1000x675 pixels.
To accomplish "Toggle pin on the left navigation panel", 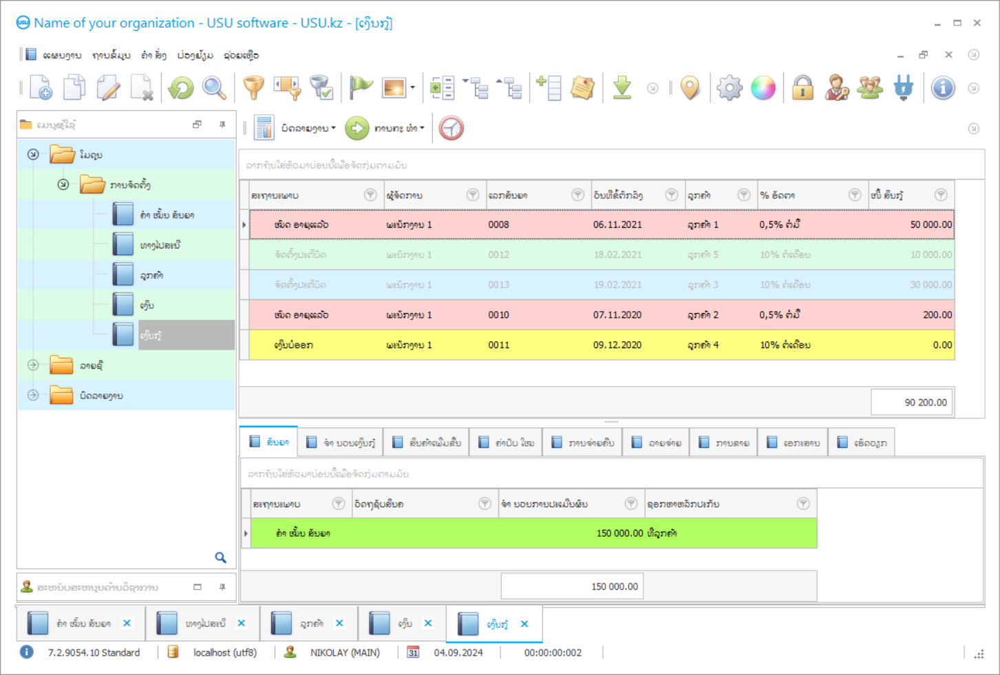I will coord(222,125).
